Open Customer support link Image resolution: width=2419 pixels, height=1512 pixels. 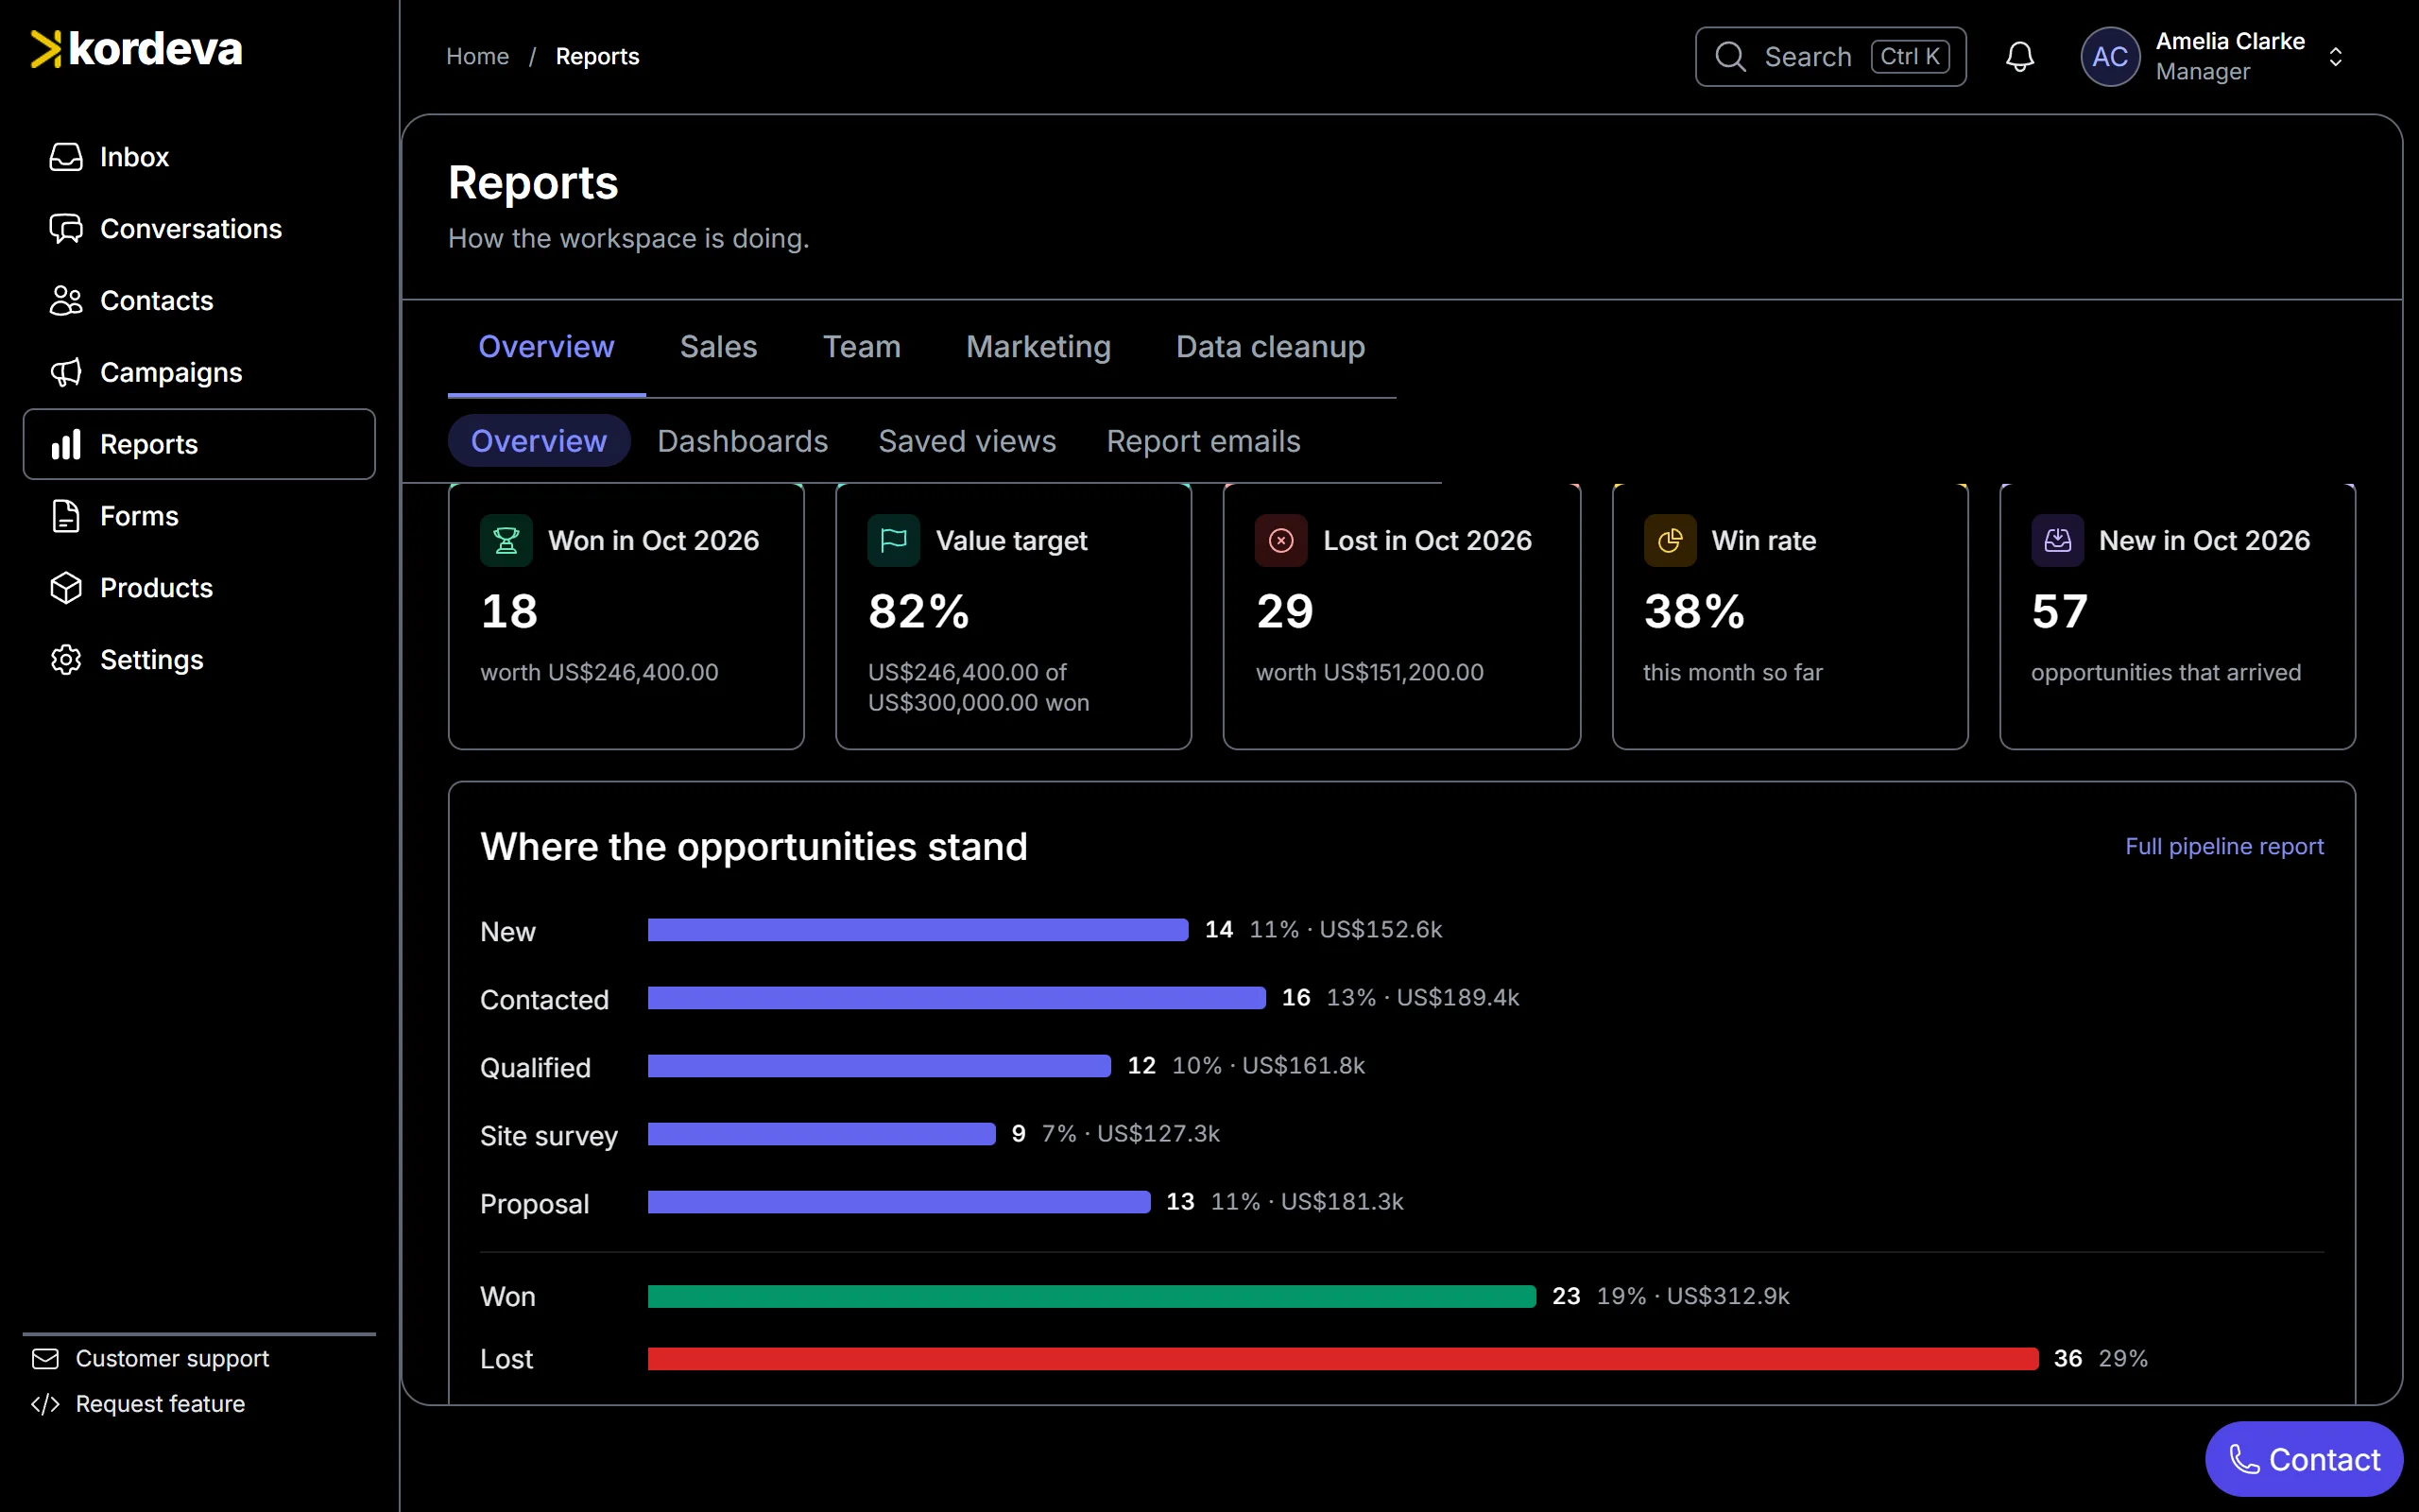[151, 1358]
